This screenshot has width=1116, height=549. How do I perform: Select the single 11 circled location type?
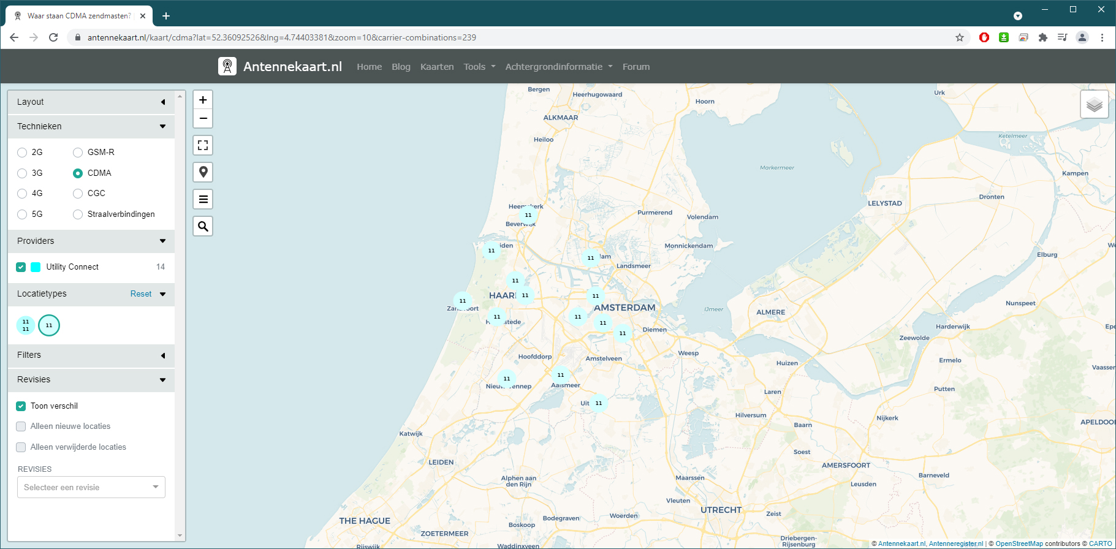49,325
